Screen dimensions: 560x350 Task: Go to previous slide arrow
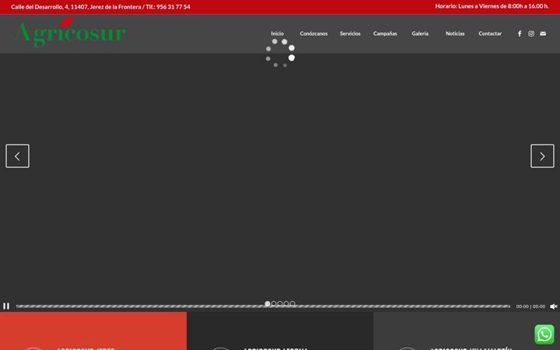pyautogui.click(x=17, y=156)
